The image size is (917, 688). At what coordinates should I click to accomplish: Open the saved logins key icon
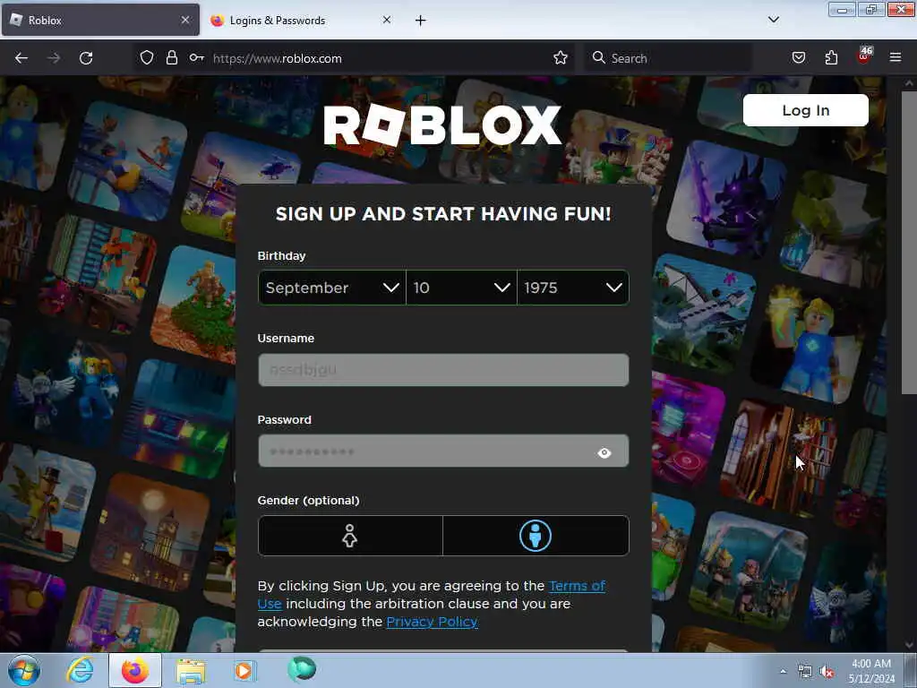coord(196,58)
